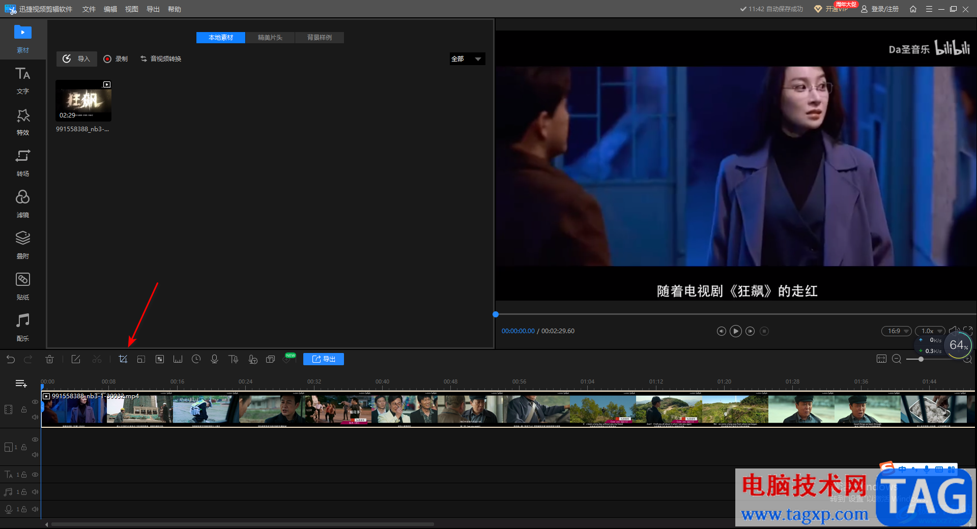Viewport: 977px width, 529px height.
Task: Click the 登录/注册 login link
Action: click(880, 9)
